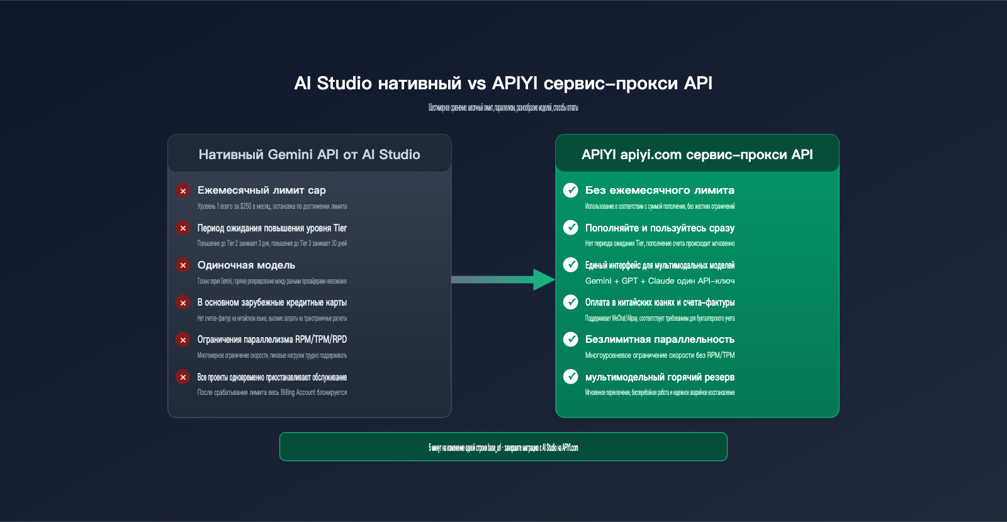Click the checkmark beside Единый интерфейс для мультимодальных моделей
This screenshot has width=1007, height=522.
pos(571,265)
